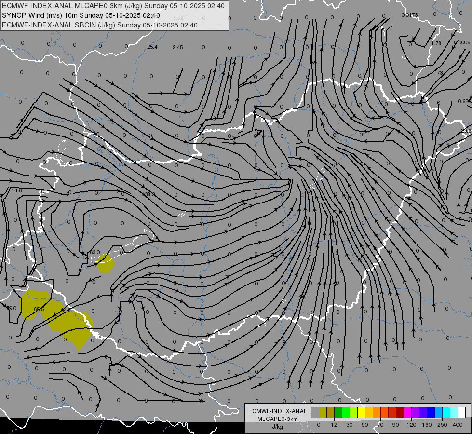The width and height of the screenshot is (472, 434).
Task: Click the map value 25.4
Action: point(152,47)
